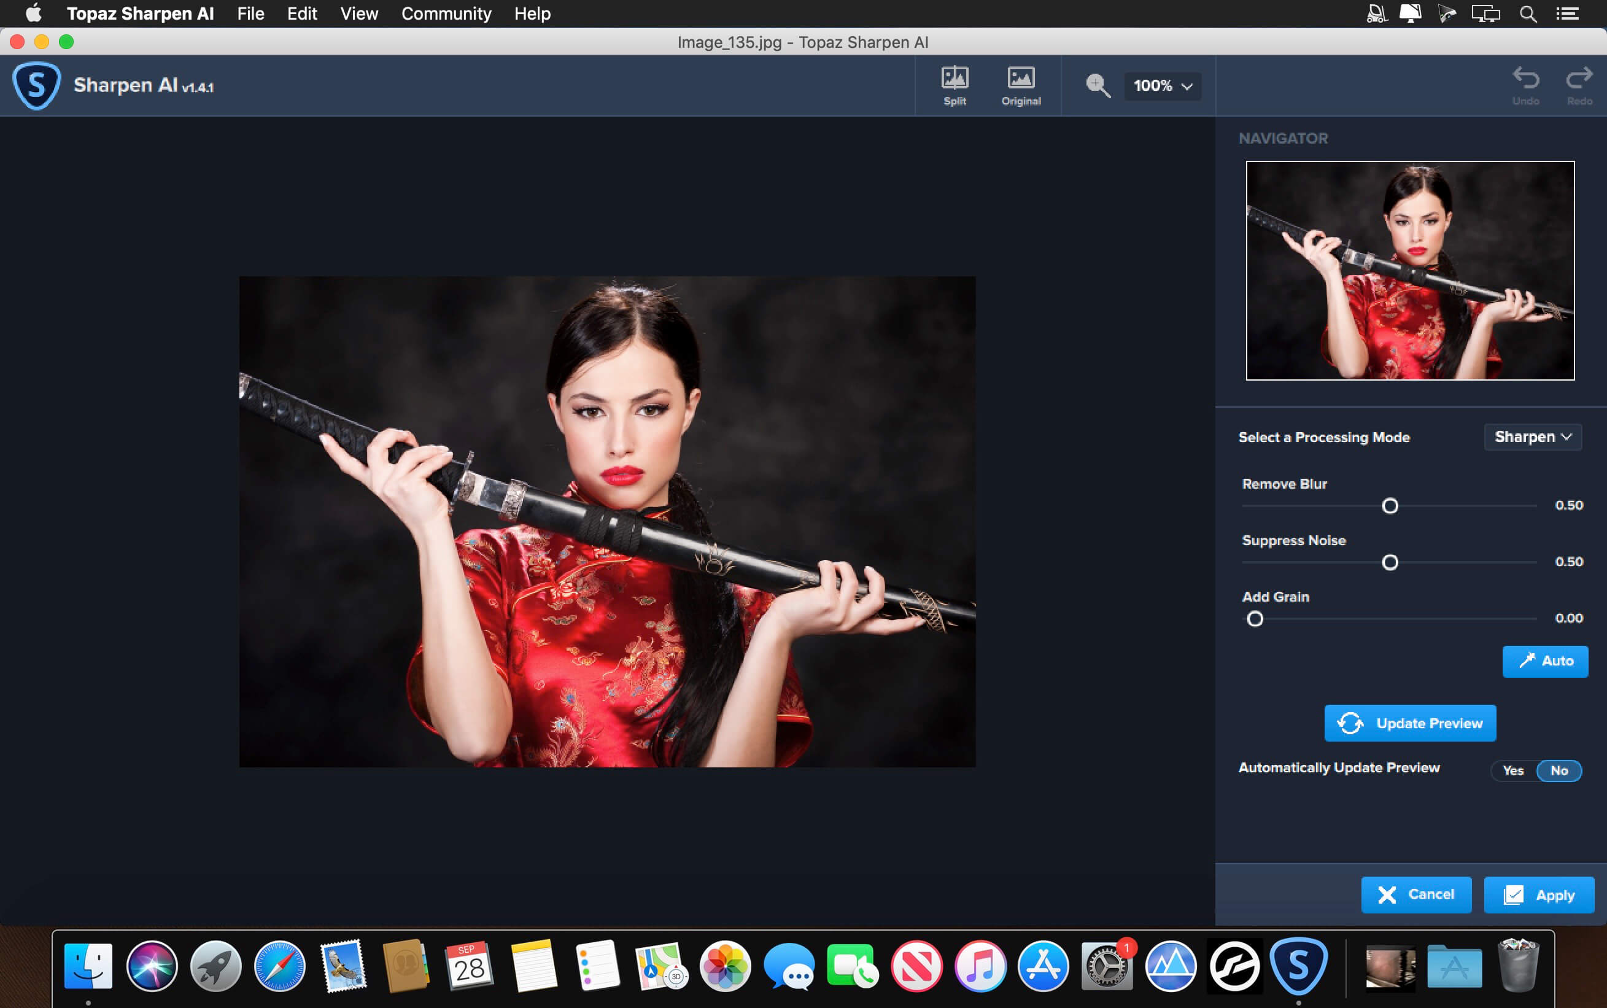Viewport: 1607px width, 1008px height.
Task: Open the Community menu
Action: point(446,14)
